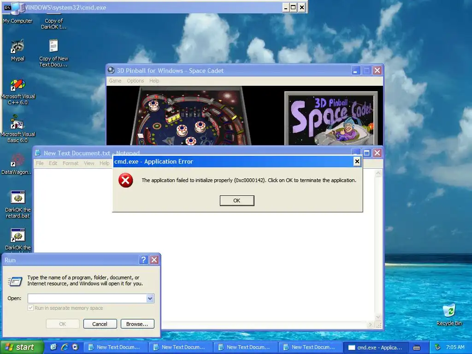The height and width of the screenshot is (354, 472).
Task: Select the Copy of DarkOK desktop label
Action: [x=53, y=24]
